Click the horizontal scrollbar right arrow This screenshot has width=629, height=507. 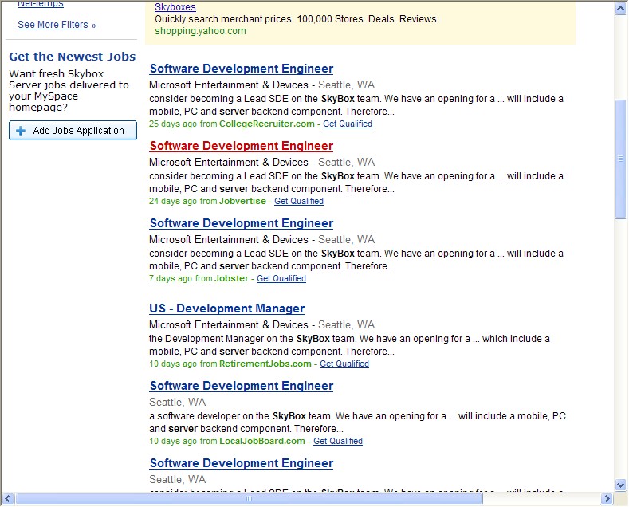(x=607, y=499)
